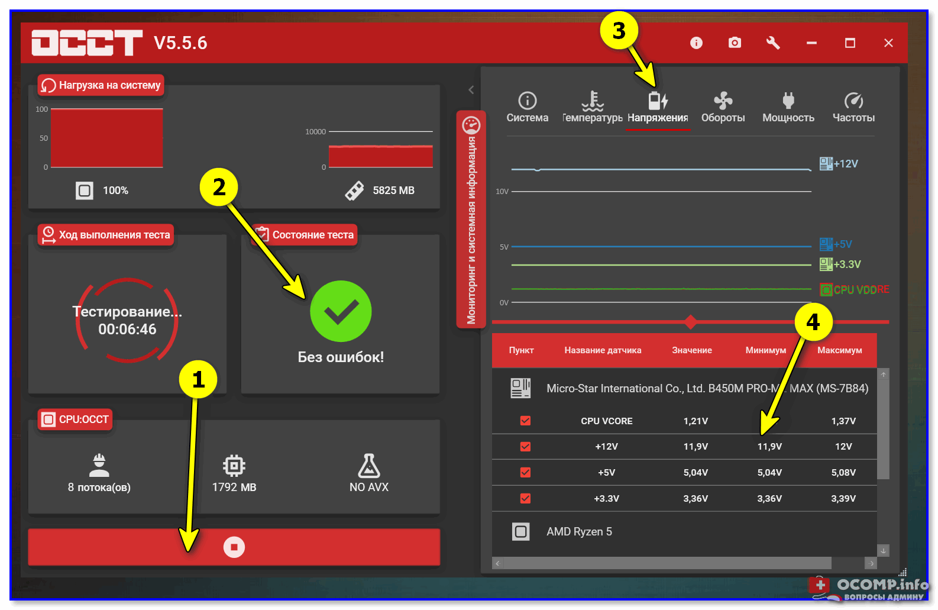
Task: Collapse monitoring panel with the chevron arrow
Action: (471, 90)
